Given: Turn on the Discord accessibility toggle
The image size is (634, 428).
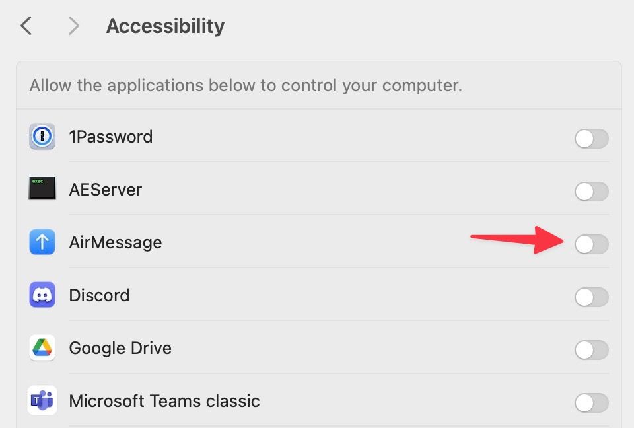Looking at the screenshot, I should [591, 297].
